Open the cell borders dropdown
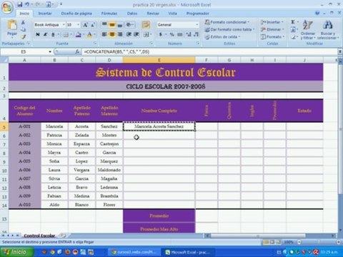Viewport: 343px width, 257px height. click(x=71, y=35)
